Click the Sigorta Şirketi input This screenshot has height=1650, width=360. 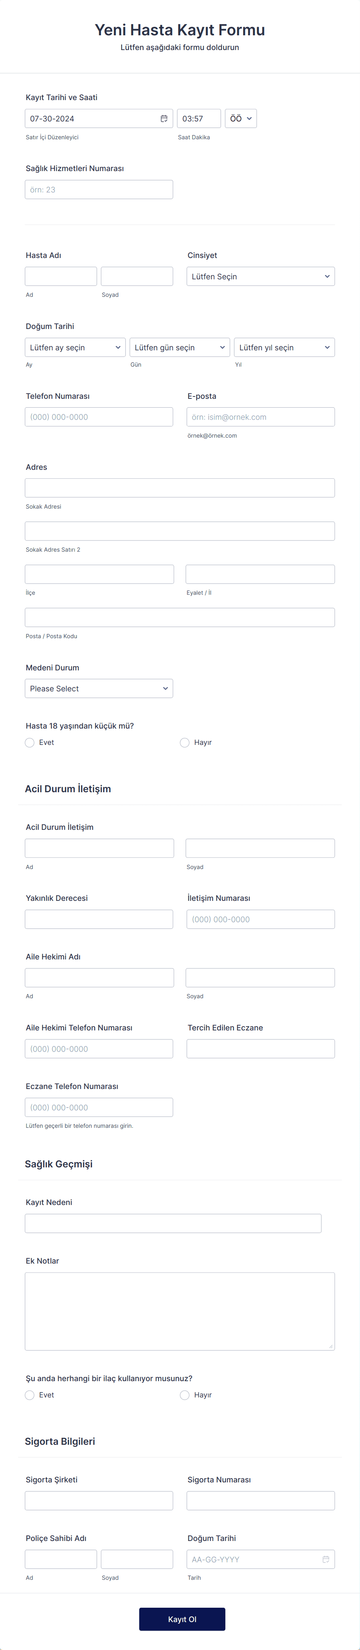pyautogui.click(x=99, y=1501)
